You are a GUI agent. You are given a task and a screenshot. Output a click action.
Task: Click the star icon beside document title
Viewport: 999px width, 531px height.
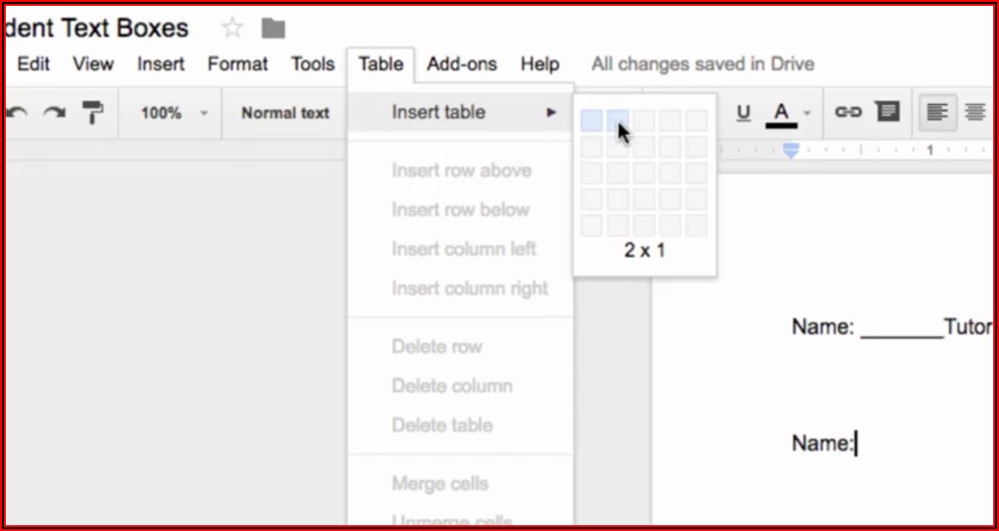coord(232,28)
